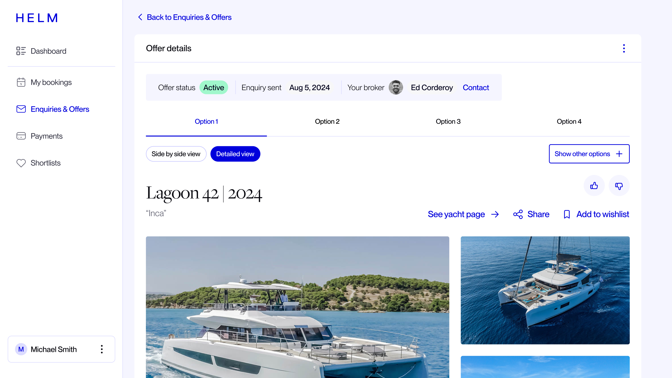Click the Payments card icon
The width and height of the screenshot is (672, 378).
(21, 136)
